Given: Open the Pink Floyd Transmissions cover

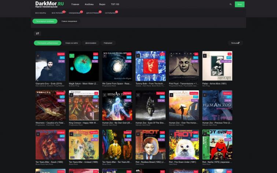Looking at the screenshot, I should tap(184, 66).
